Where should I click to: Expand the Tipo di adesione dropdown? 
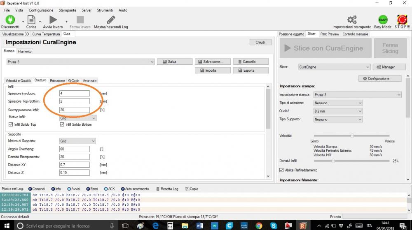pos(338,103)
